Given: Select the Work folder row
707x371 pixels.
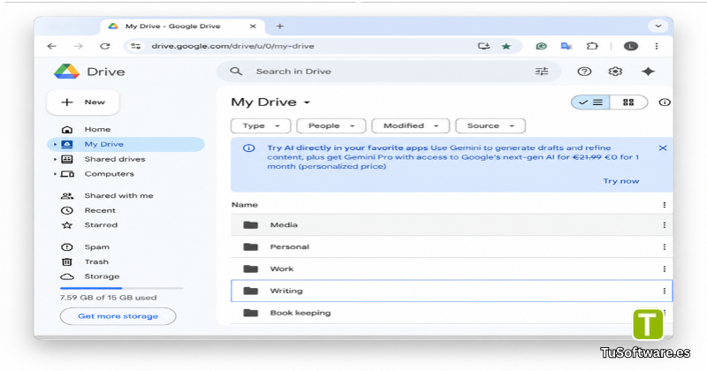Looking at the screenshot, I should click(x=452, y=269).
